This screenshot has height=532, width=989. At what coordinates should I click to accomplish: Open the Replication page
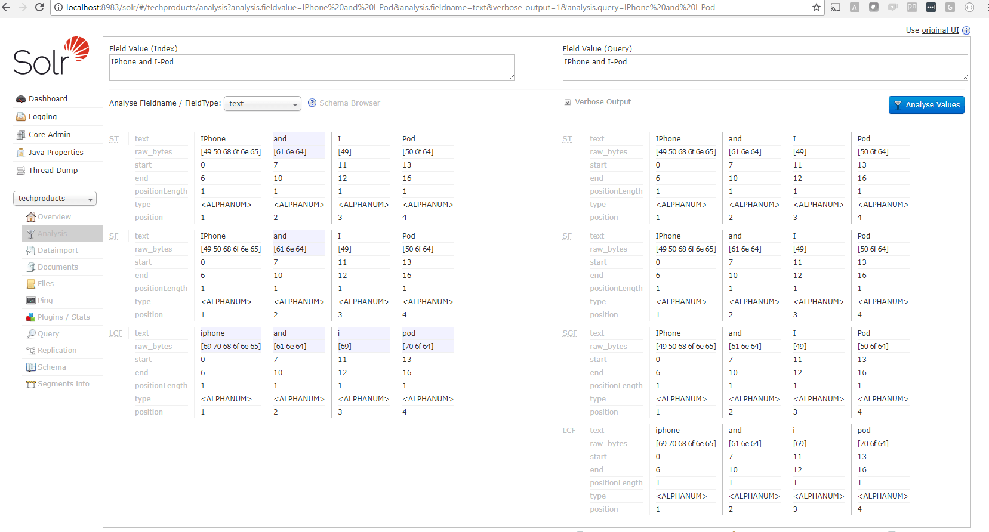point(57,351)
